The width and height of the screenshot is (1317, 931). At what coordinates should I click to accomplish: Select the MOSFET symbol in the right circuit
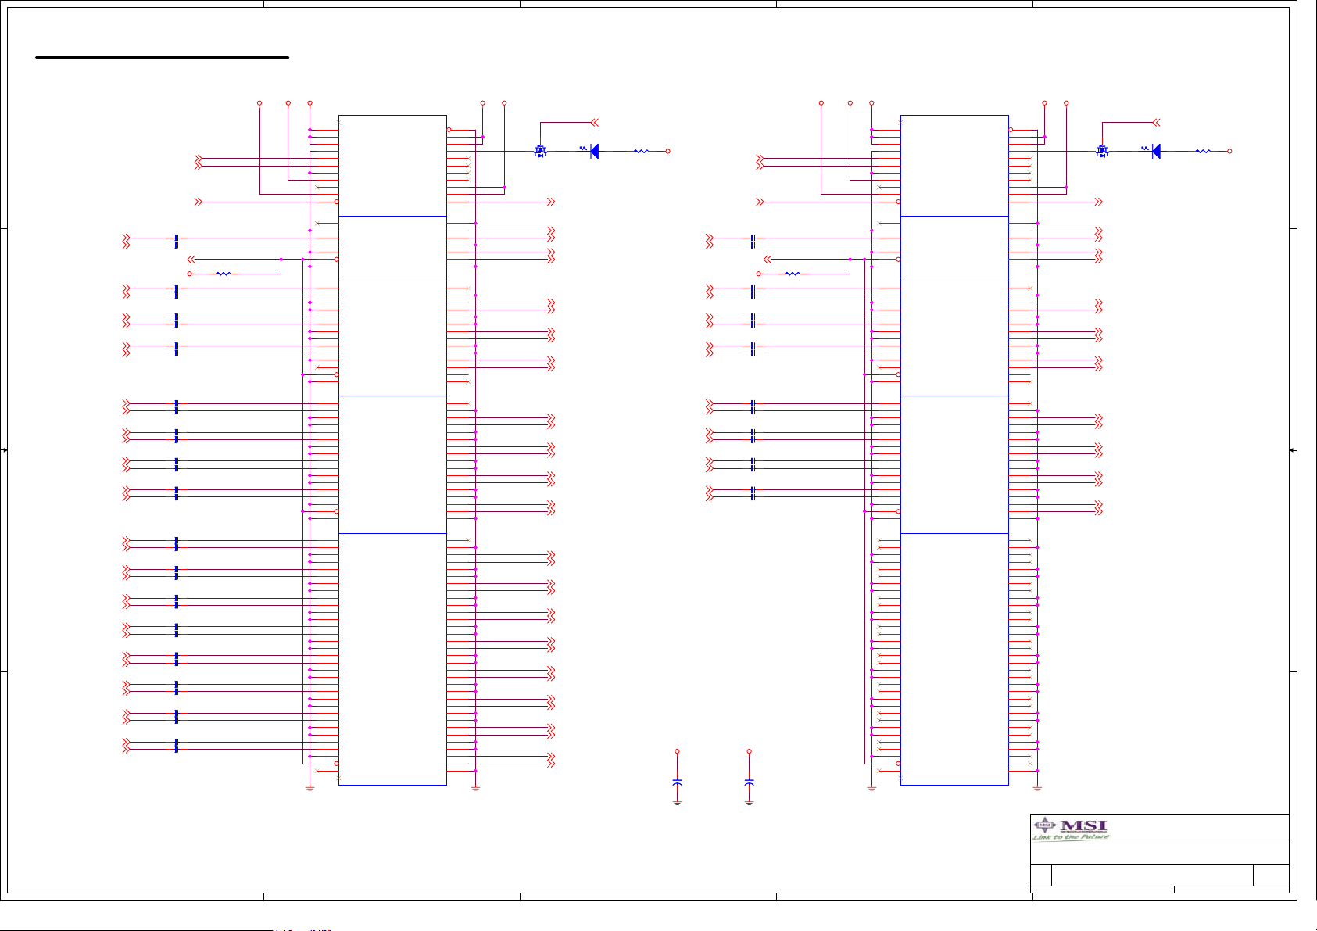coord(1101,151)
